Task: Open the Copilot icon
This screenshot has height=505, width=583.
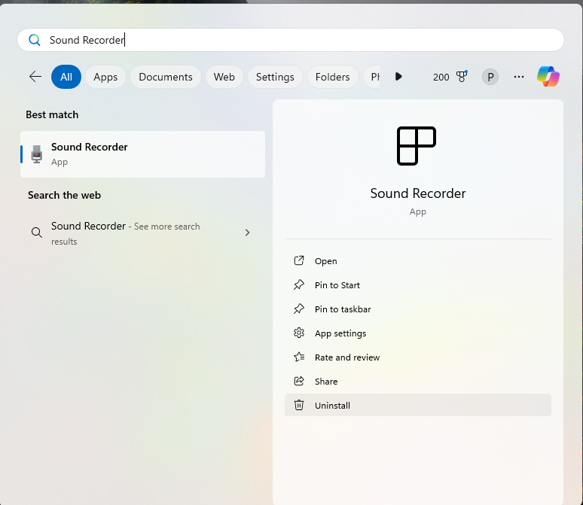Action: (548, 77)
